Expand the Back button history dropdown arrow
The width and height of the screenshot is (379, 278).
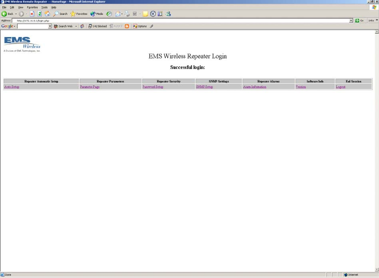[x=16, y=14]
